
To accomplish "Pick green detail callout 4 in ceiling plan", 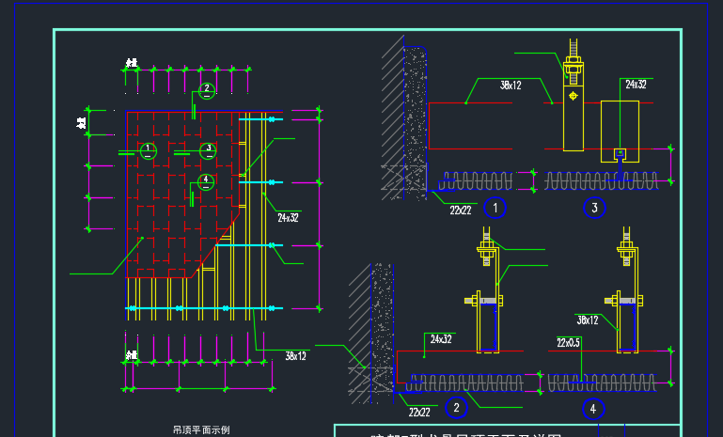I will click(206, 181).
